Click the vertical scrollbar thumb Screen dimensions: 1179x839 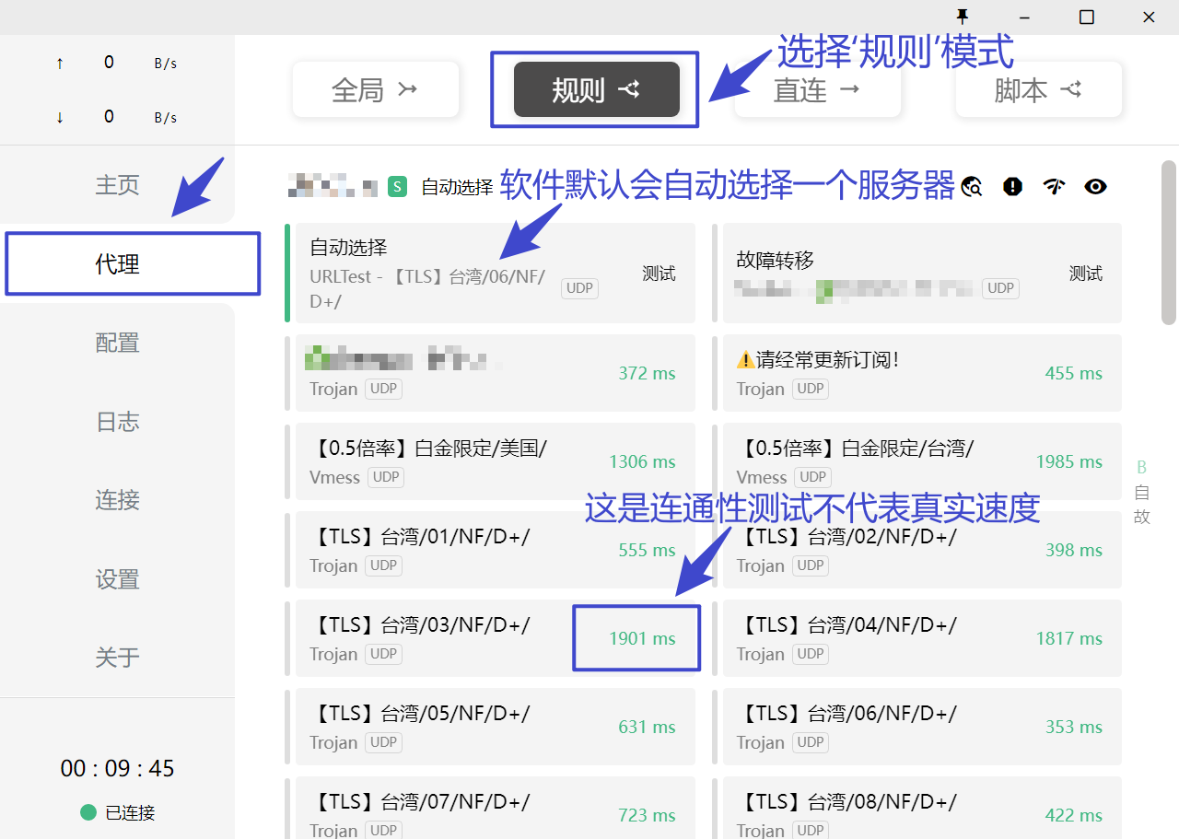(x=1169, y=242)
